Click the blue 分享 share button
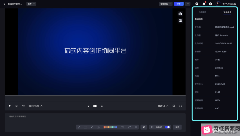Screen dimensions: 240x136 click(x=179, y=4)
